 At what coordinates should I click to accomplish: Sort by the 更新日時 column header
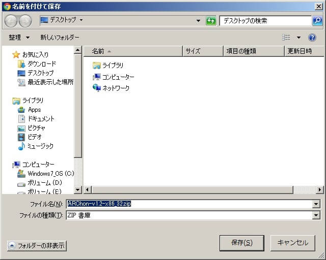304,51
